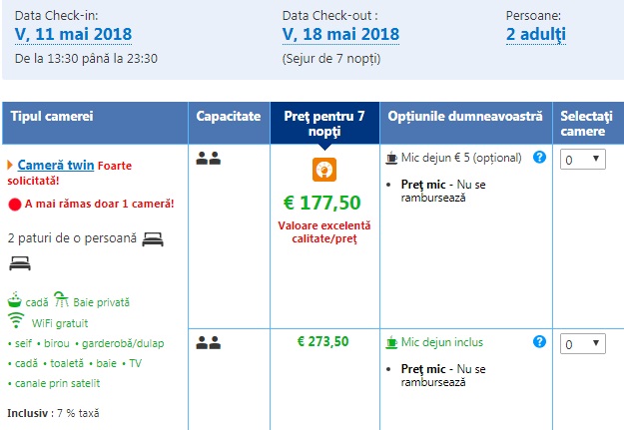Click the red last-room warning dot
This screenshot has width=624, height=430.
(x=14, y=205)
